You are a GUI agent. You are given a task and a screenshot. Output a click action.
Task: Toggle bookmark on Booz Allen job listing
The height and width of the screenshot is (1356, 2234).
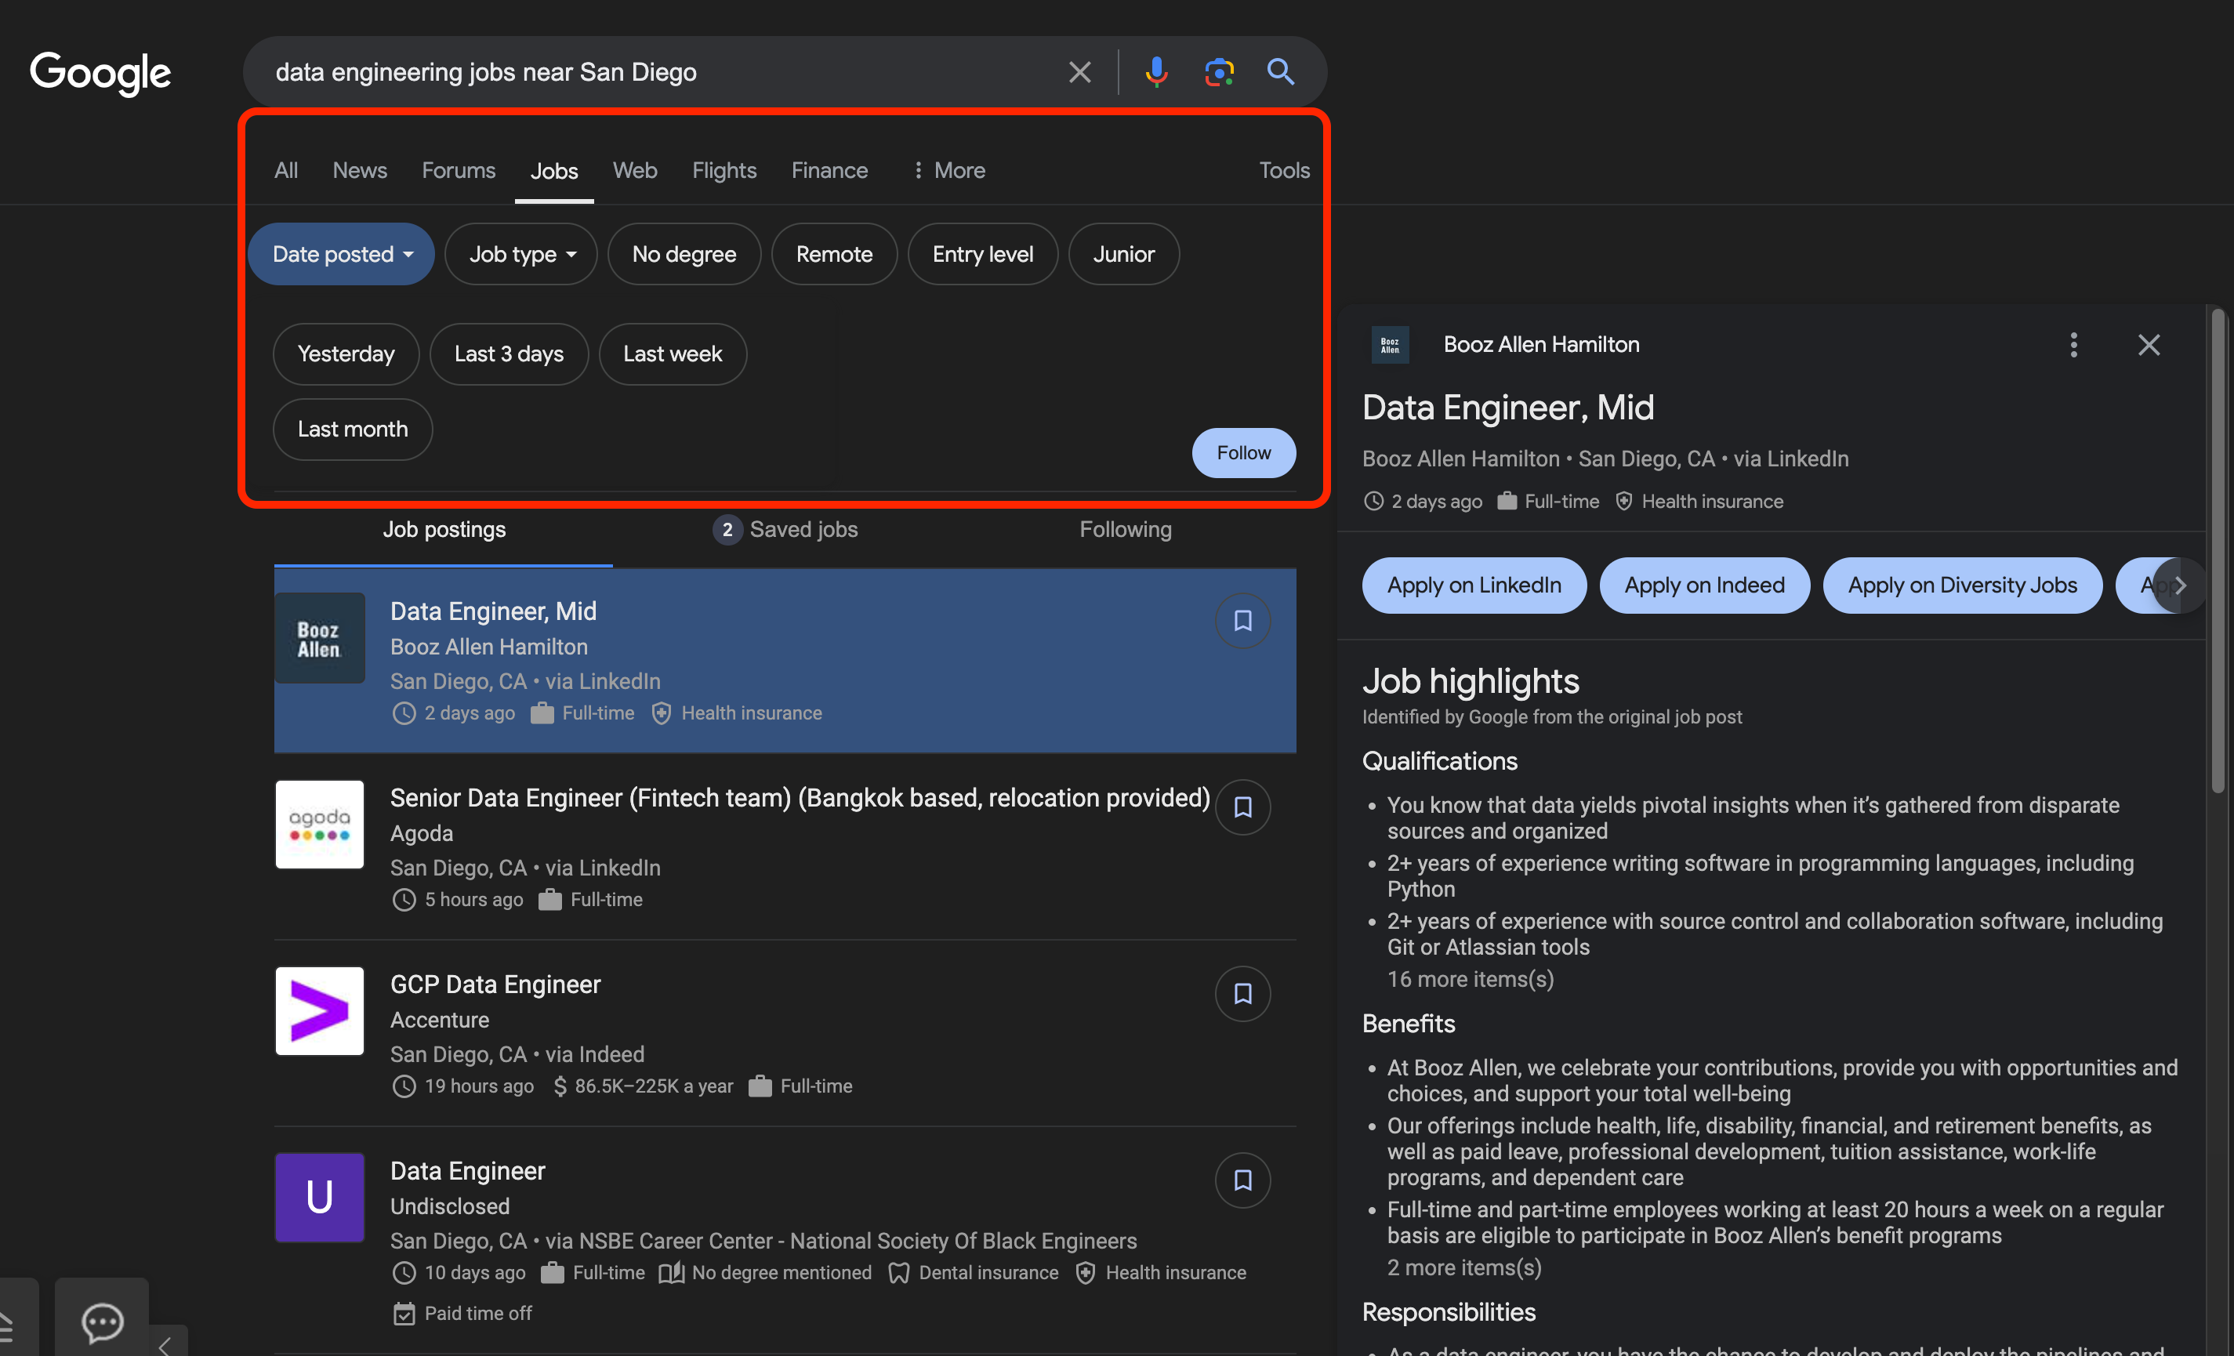coord(1242,620)
